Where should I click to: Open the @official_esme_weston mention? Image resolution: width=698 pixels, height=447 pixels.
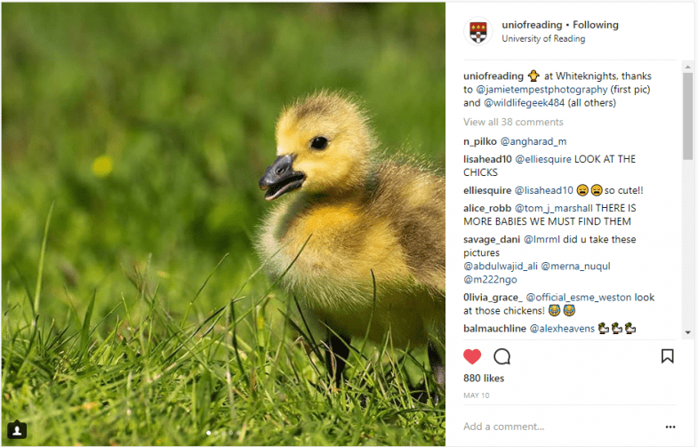pyautogui.click(x=578, y=297)
